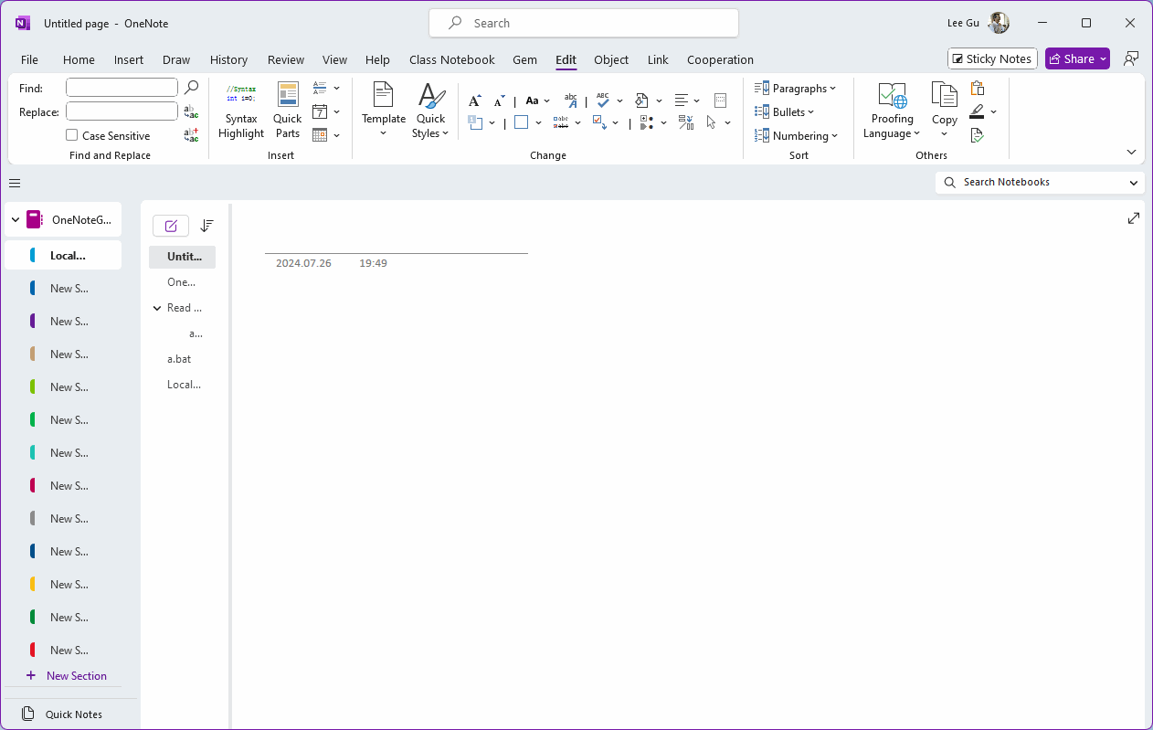Click the Increase Font Size icon

474,99
